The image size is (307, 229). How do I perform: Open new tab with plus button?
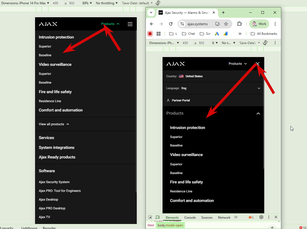[x=223, y=12]
